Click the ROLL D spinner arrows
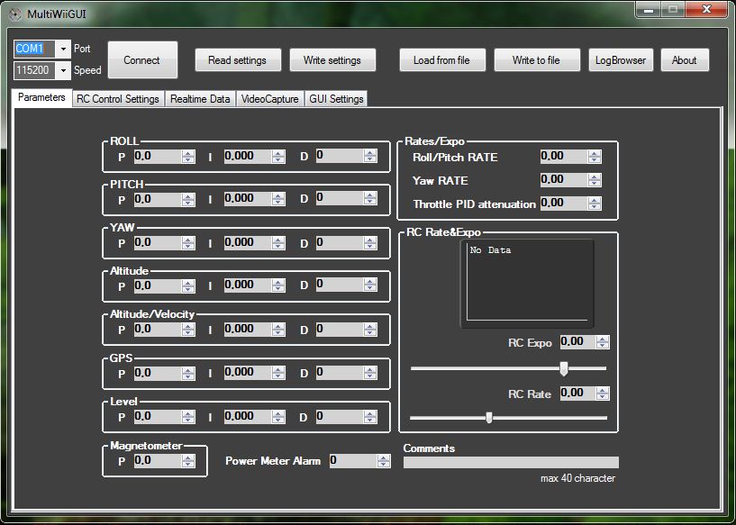The height and width of the screenshot is (525, 736). click(x=370, y=156)
